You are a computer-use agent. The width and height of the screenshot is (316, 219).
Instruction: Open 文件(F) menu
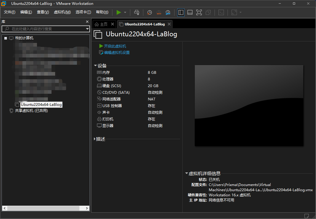pyautogui.click(x=9, y=12)
